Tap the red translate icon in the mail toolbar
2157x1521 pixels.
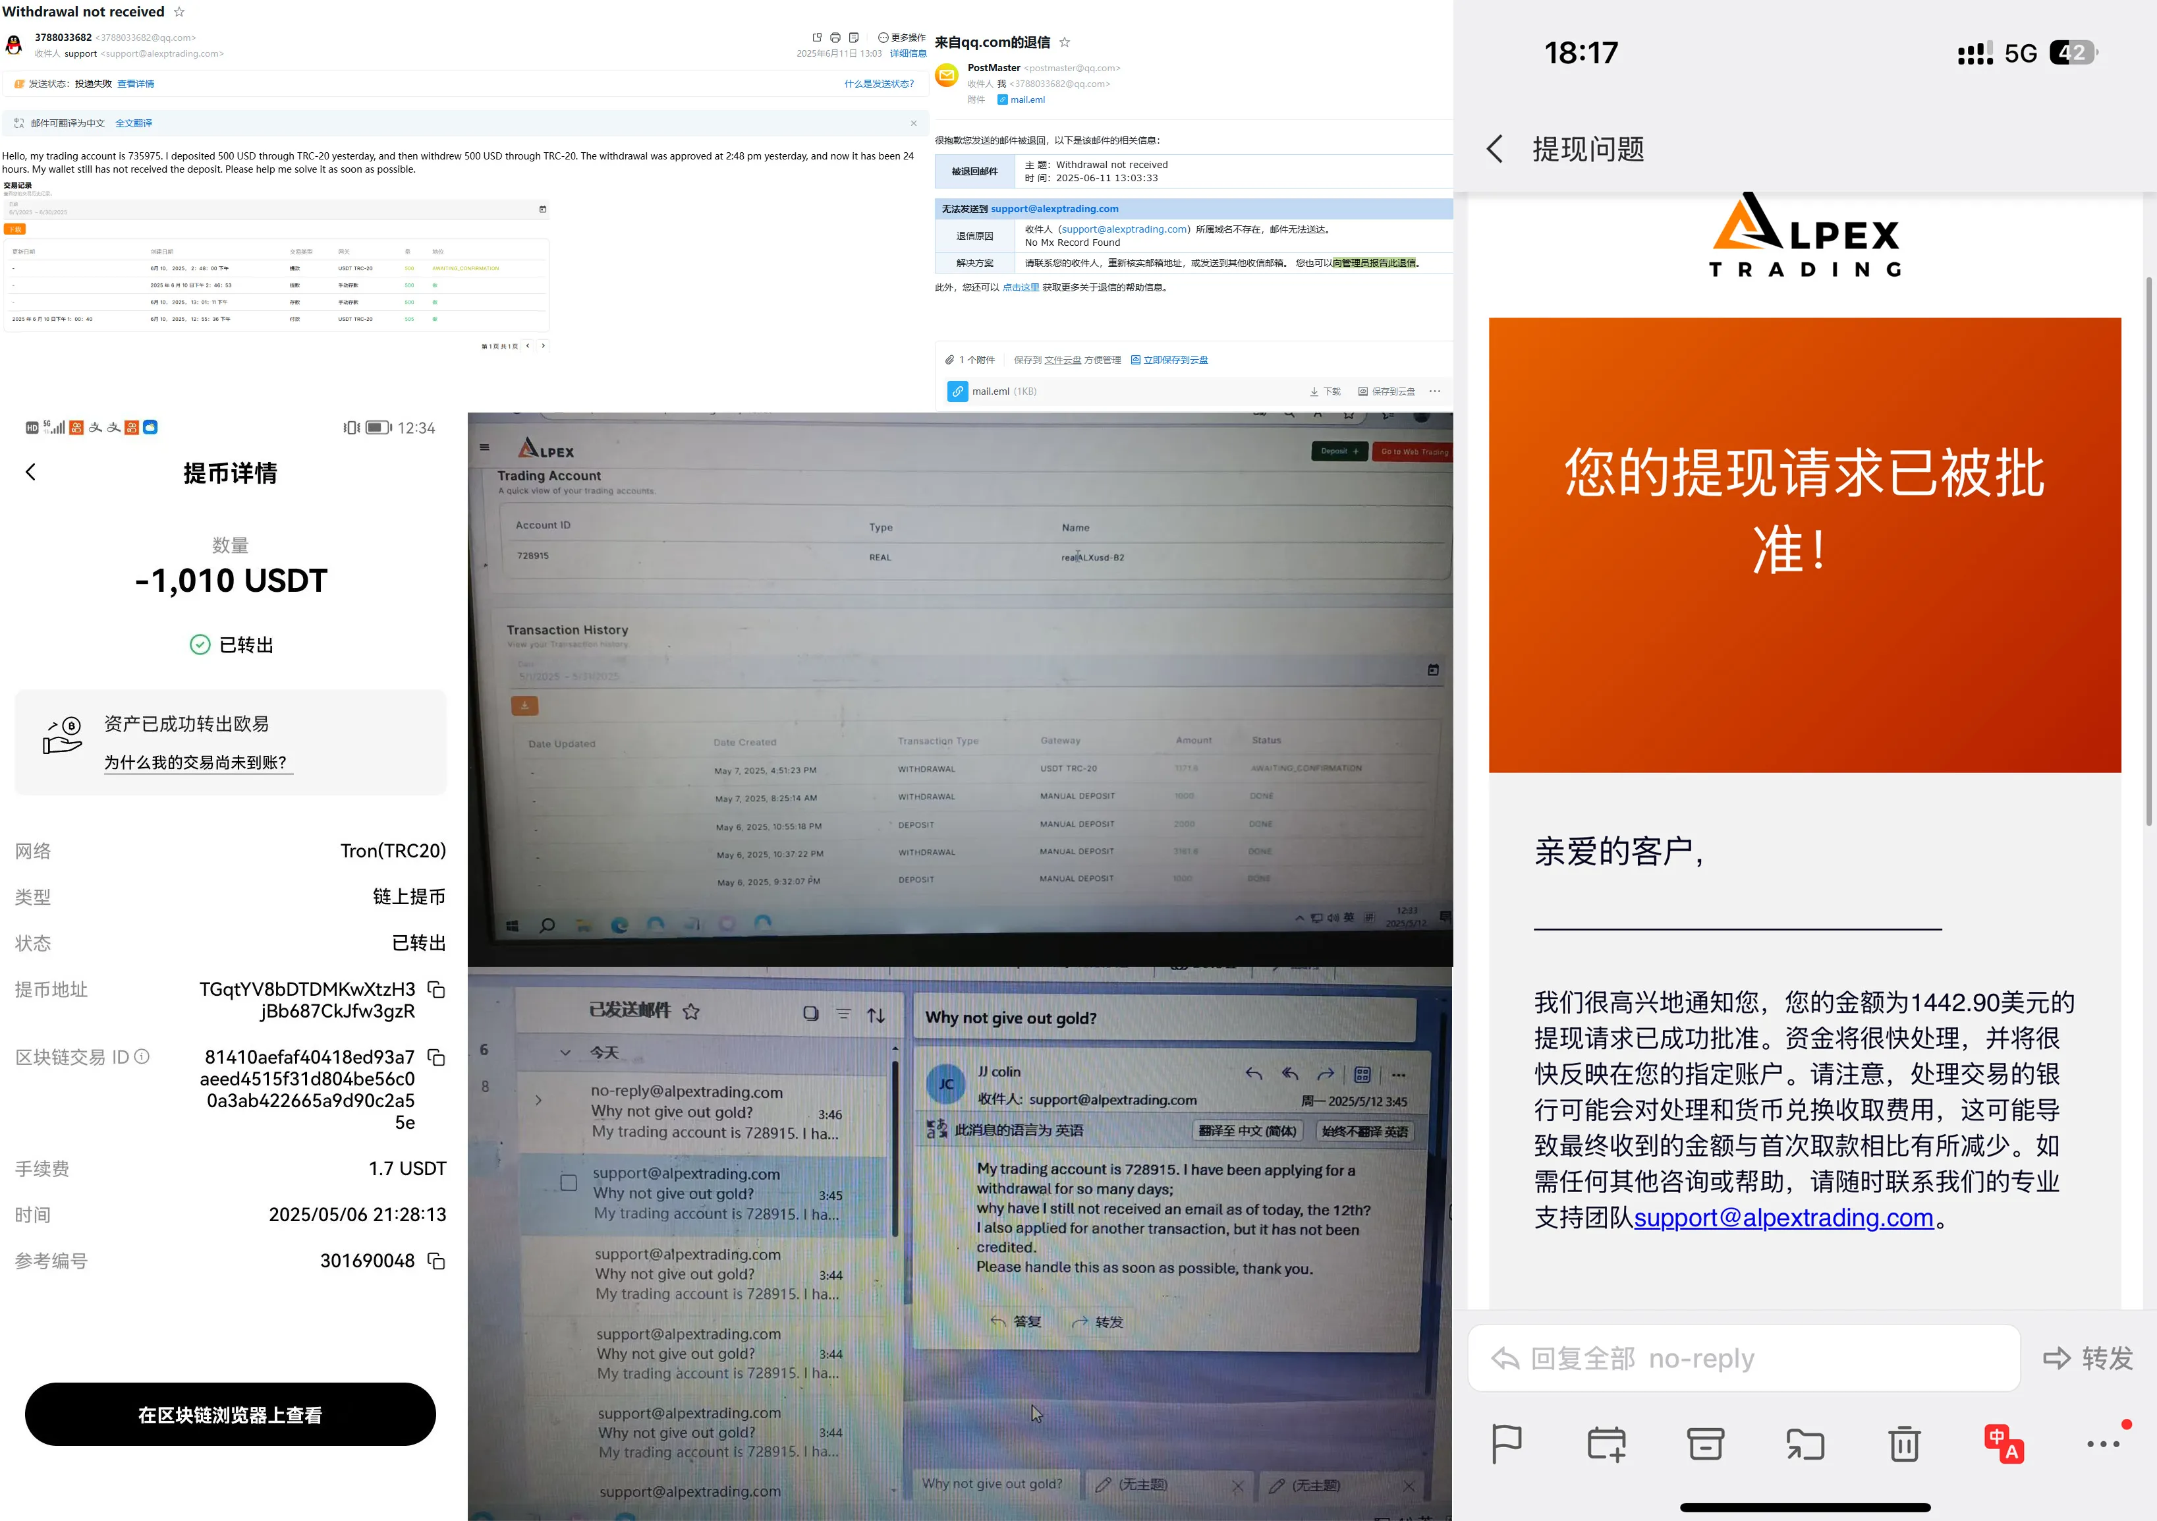point(2004,1444)
